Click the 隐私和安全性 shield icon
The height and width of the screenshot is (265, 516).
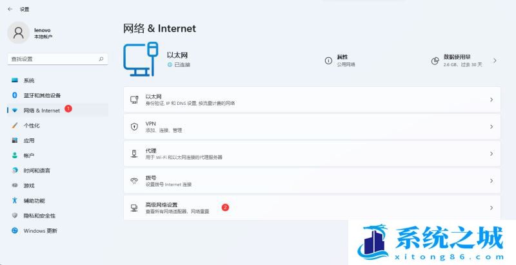14,215
